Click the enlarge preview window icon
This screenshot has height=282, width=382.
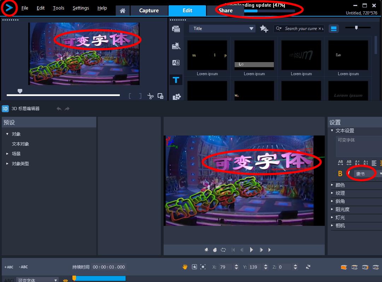[160, 96]
